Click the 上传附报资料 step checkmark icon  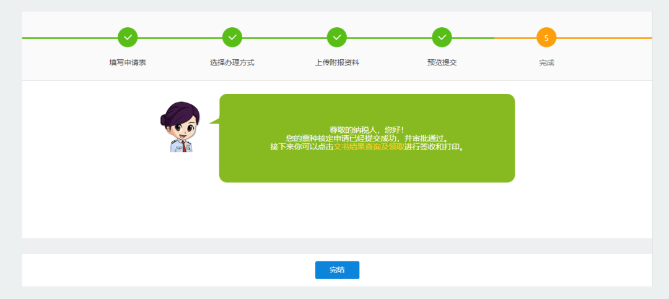tap(337, 38)
